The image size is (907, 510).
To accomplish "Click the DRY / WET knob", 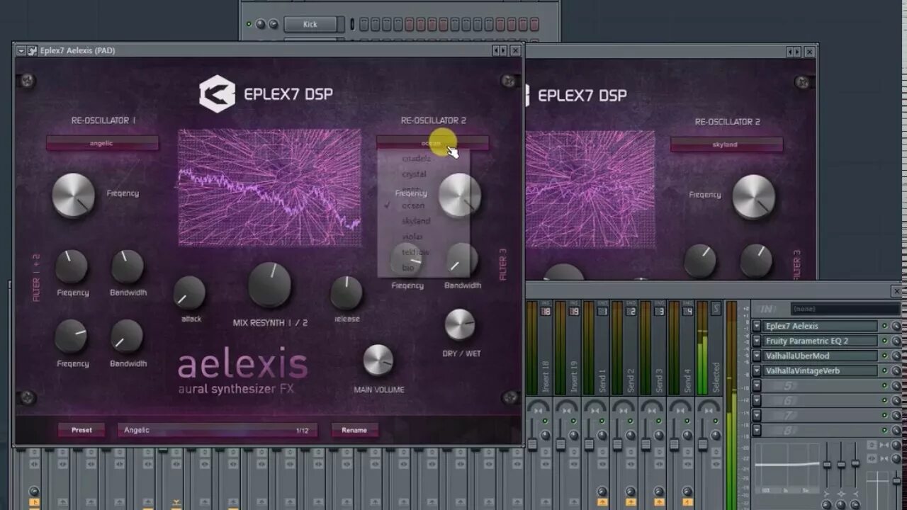I will 460,324.
